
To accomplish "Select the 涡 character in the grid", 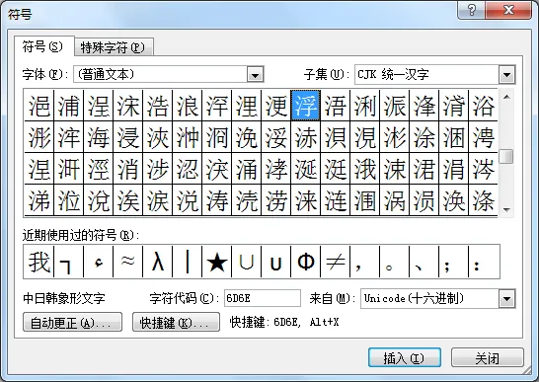I will [x=394, y=200].
